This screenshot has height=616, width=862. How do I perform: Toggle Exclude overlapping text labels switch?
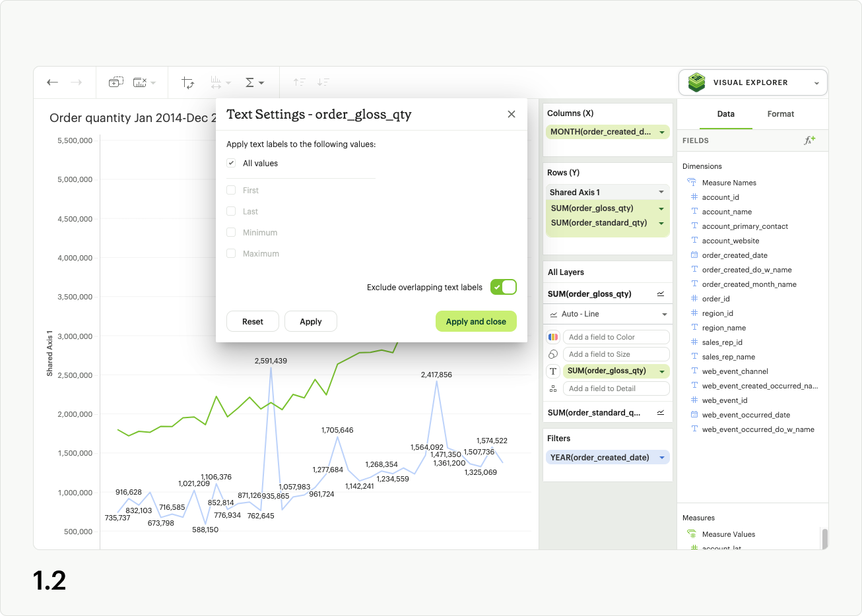[504, 288]
